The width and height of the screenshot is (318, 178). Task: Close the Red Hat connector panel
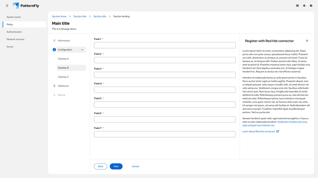click(307, 41)
